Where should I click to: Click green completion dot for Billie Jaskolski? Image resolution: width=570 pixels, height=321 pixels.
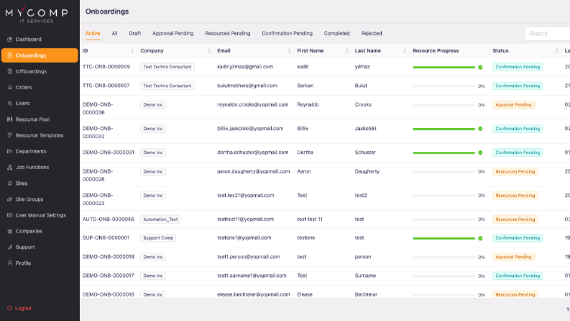pyautogui.click(x=480, y=129)
